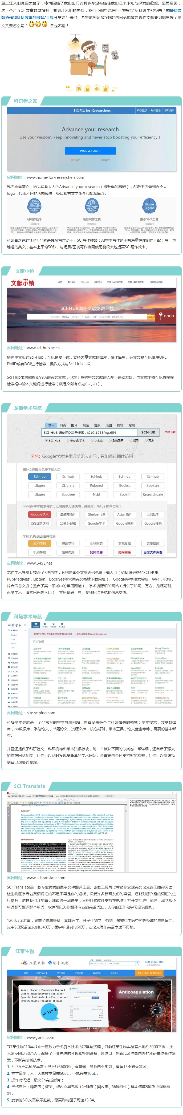Click the Booksee button
The width and height of the screenshot is (183, 1115).
click(x=153, y=485)
